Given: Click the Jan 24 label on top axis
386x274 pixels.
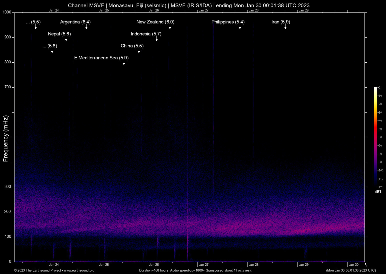Looking at the screenshot, I should click(54, 10).
